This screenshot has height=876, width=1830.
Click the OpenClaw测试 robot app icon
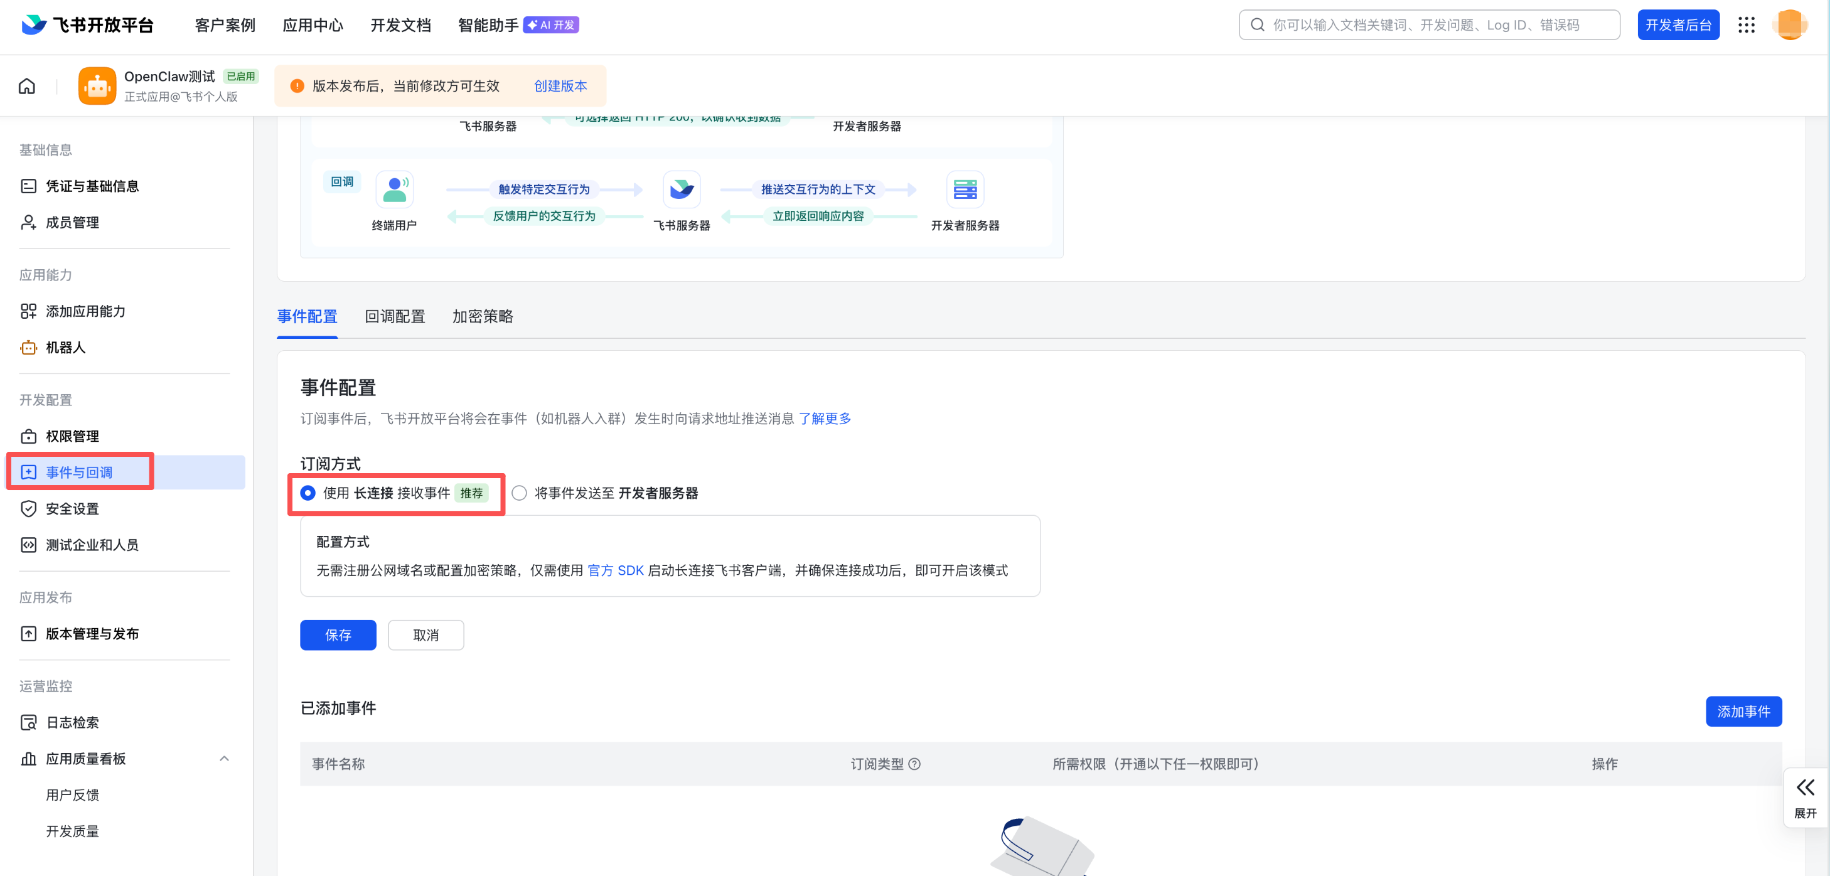tap(97, 86)
